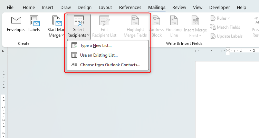Collapse the Select Recipients dropdown
The height and width of the screenshot is (138, 259).
[x=79, y=27]
